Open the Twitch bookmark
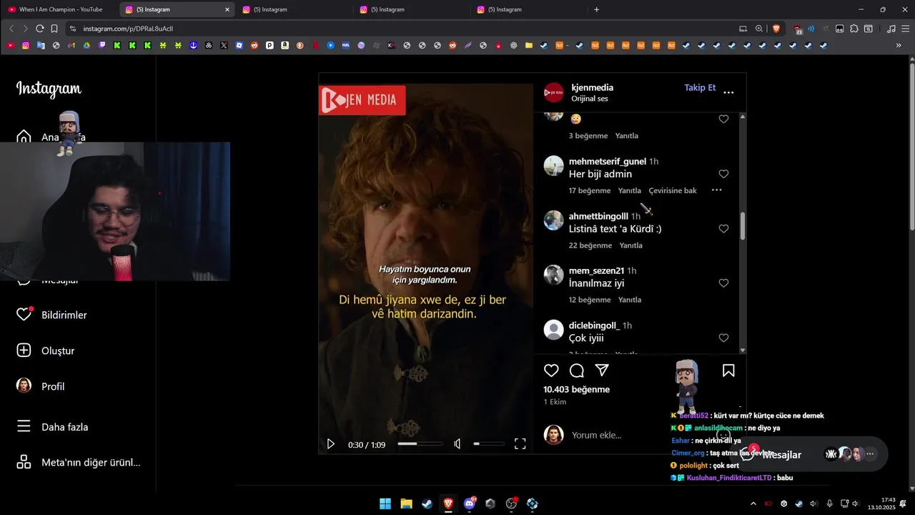Image resolution: width=915 pixels, height=515 pixels. click(x=102, y=45)
